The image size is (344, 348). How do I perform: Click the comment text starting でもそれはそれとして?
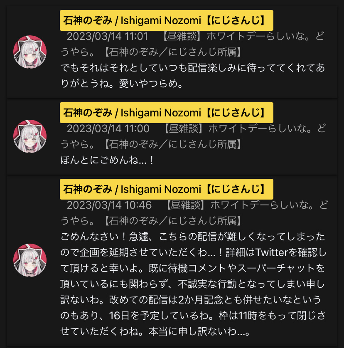(192, 76)
